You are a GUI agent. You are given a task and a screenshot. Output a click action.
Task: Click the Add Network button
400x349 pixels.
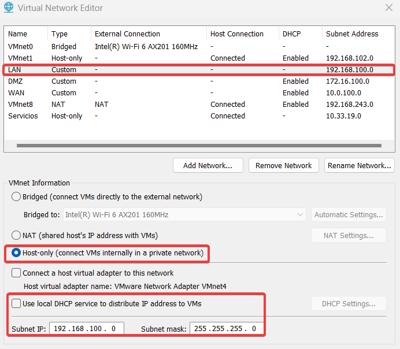208,166
